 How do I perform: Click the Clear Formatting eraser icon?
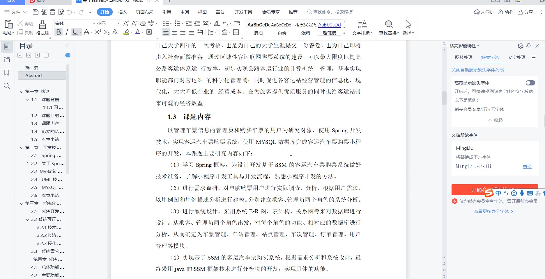click(x=143, y=23)
